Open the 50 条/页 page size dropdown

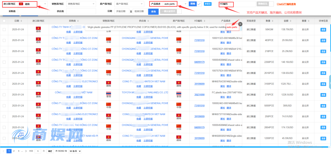click(x=75, y=151)
